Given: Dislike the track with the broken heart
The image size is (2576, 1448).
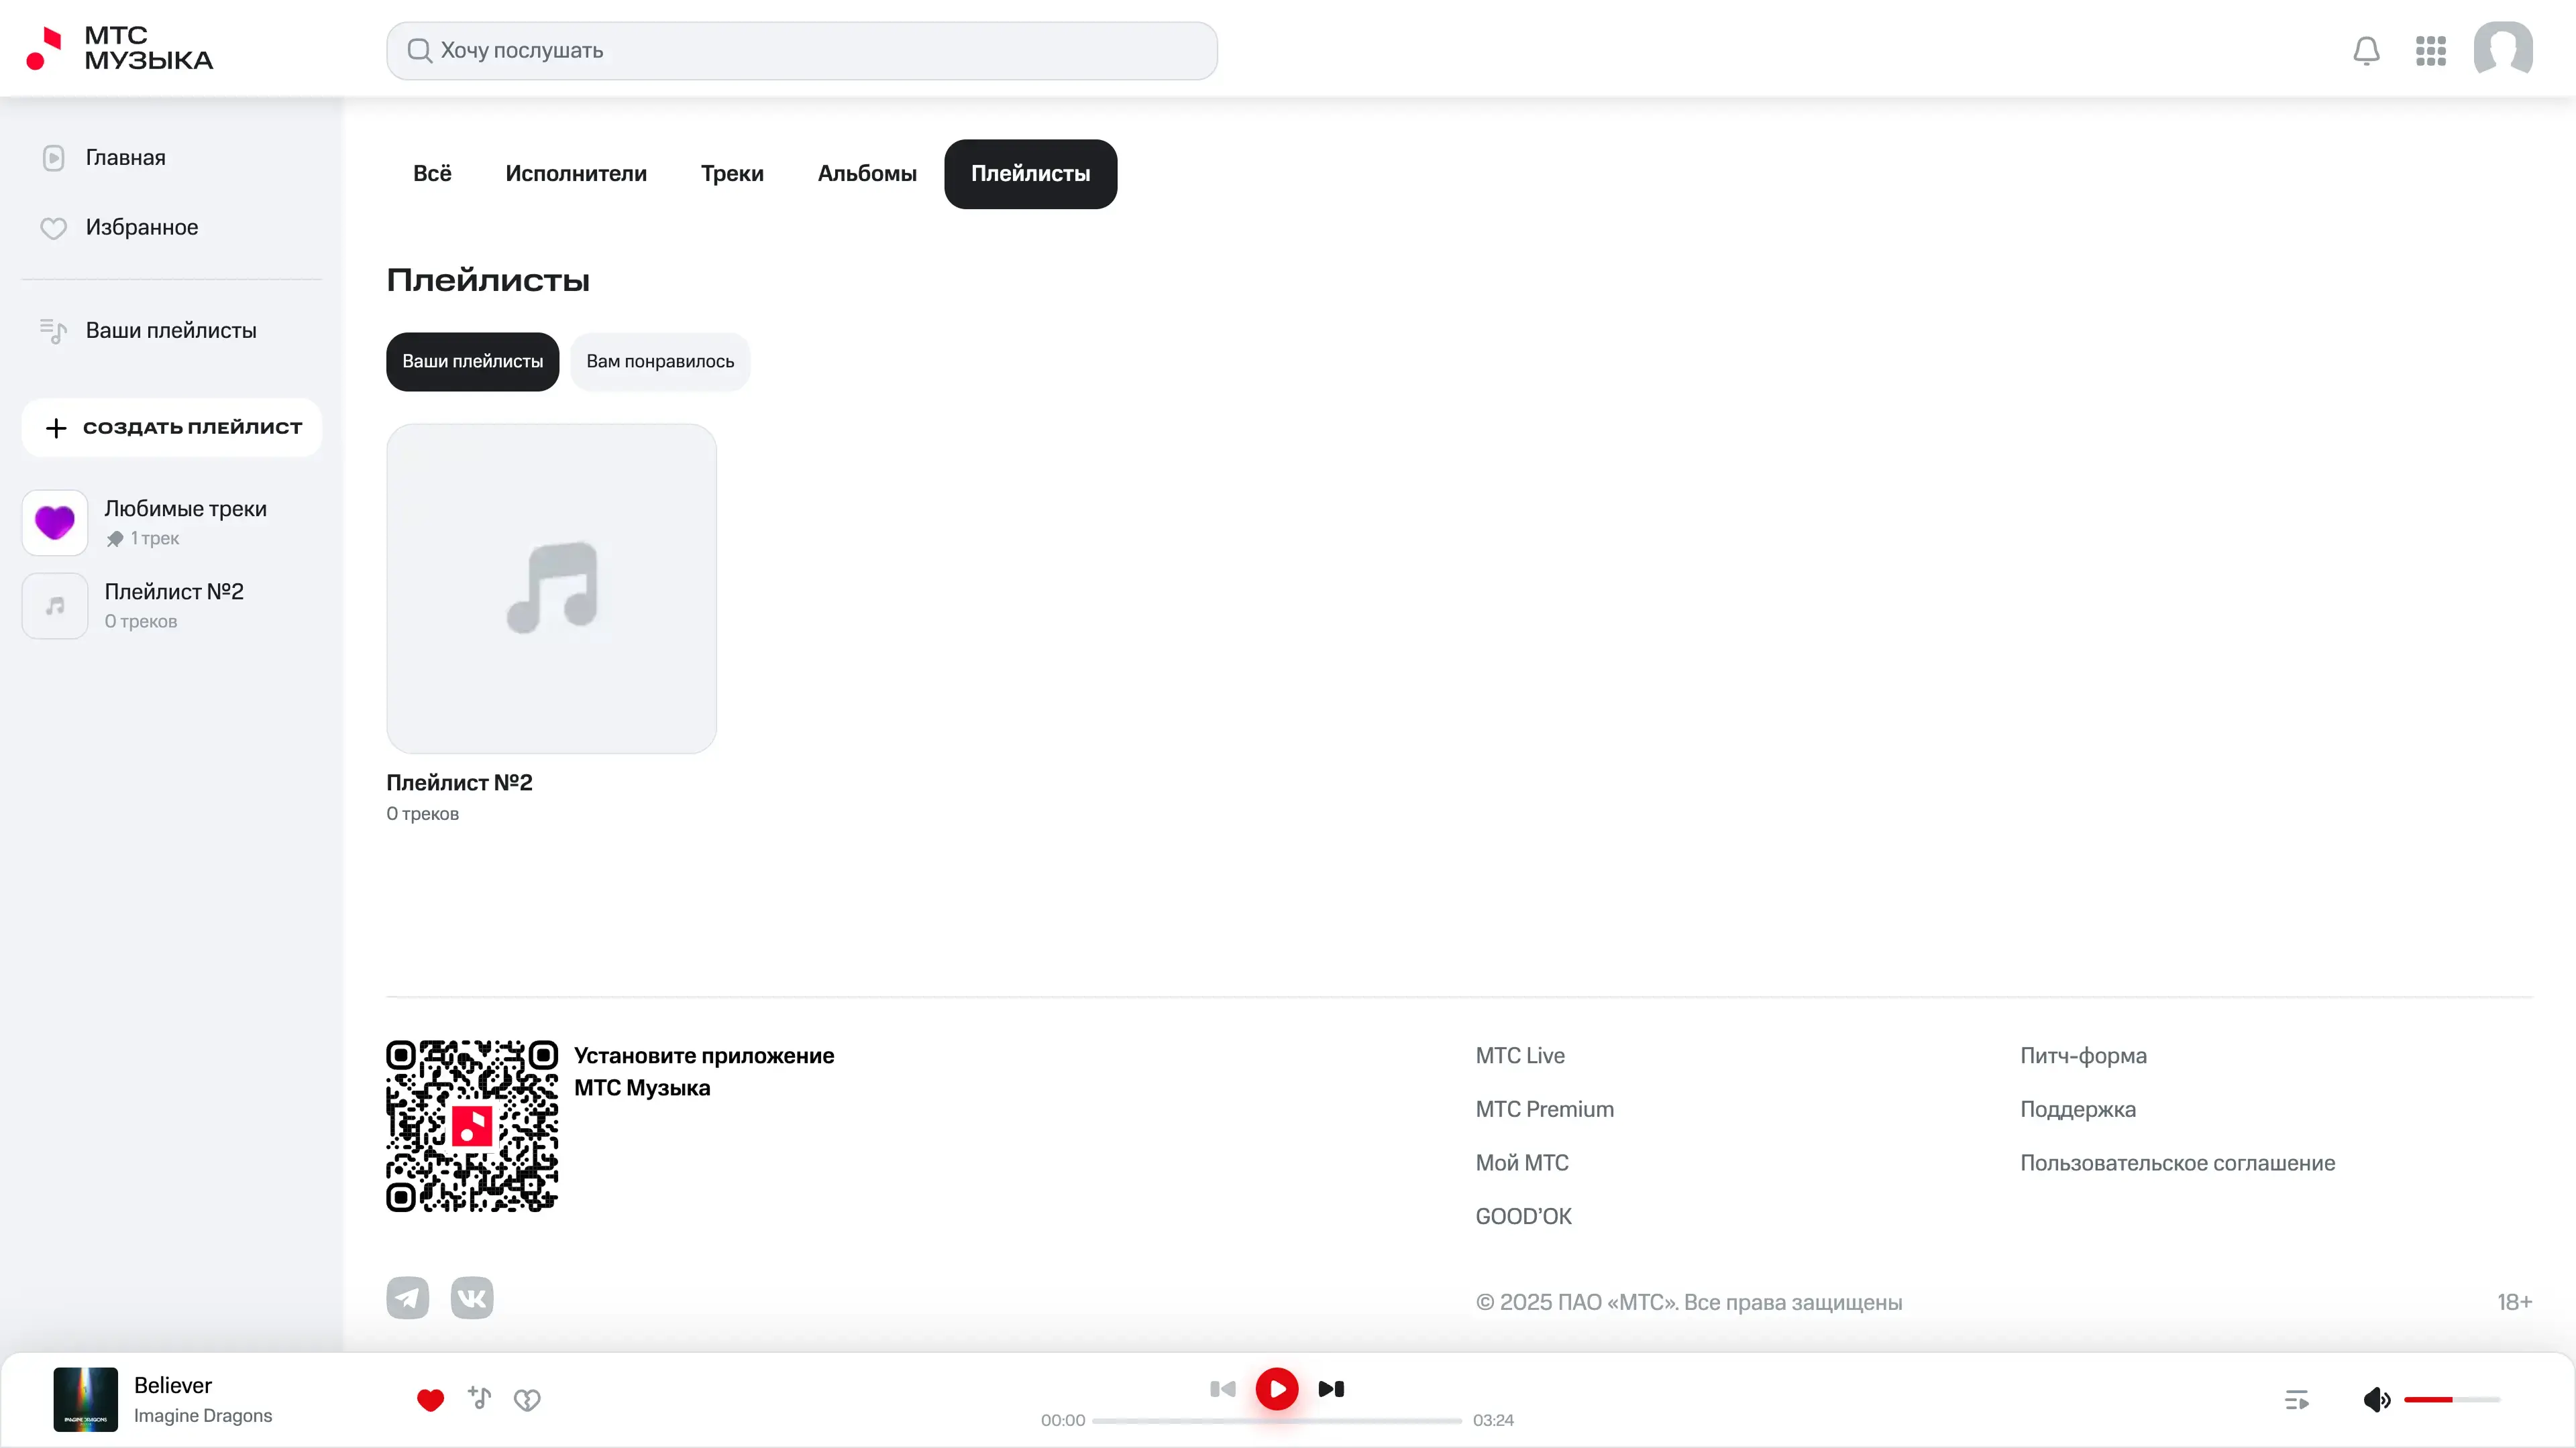Looking at the screenshot, I should [527, 1400].
